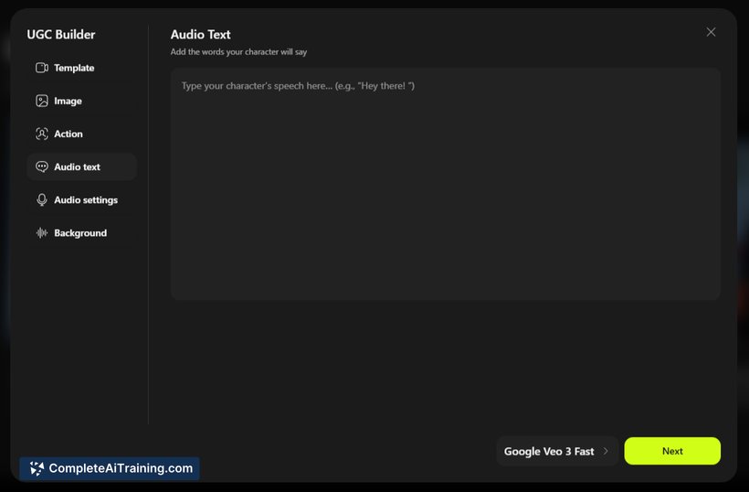Go to the Action step label
749x492 pixels.
click(x=69, y=134)
